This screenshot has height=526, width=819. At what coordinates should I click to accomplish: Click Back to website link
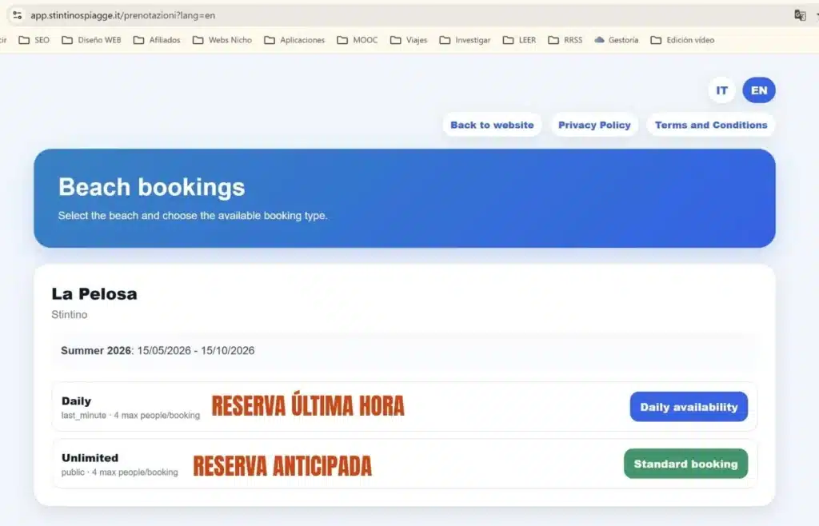492,125
